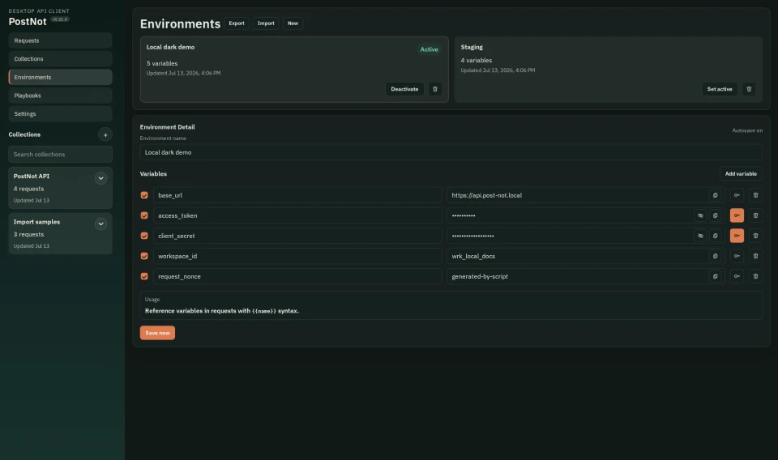
Task: Reveal the client_secret value with eye icon
Action: pyautogui.click(x=700, y=236)
